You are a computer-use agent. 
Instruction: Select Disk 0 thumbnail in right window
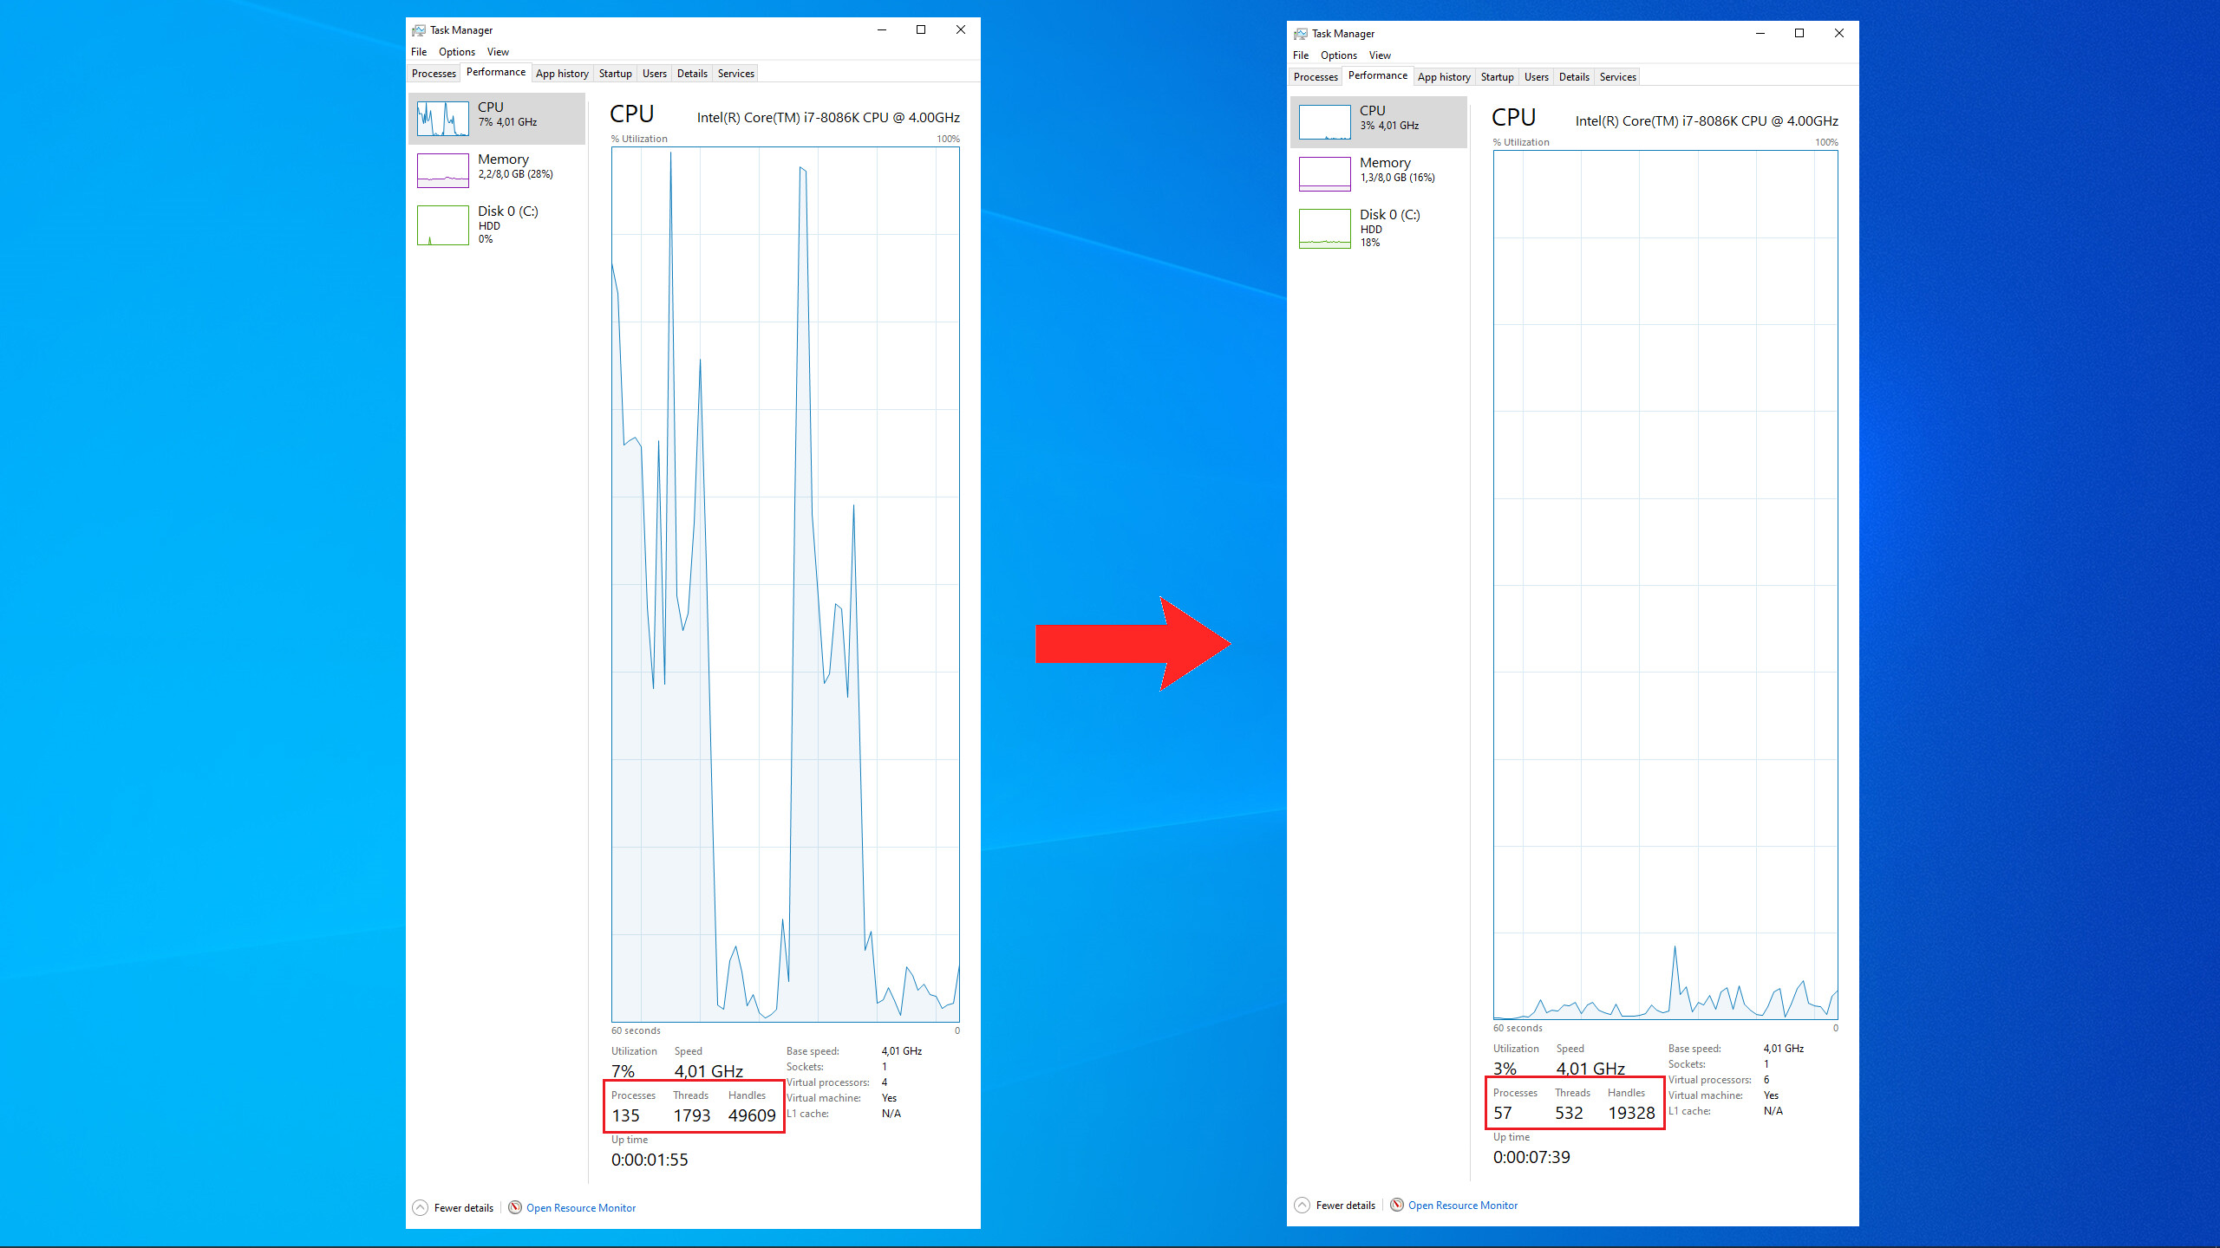coord(1325,229)
